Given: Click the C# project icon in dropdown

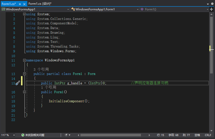Looking at the screenshot, I should click(x=3, y=9).
